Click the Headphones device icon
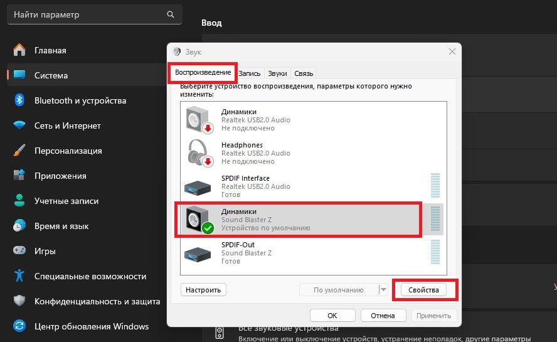The height and width of the screenshot is (342, 557). click(200, 153)
